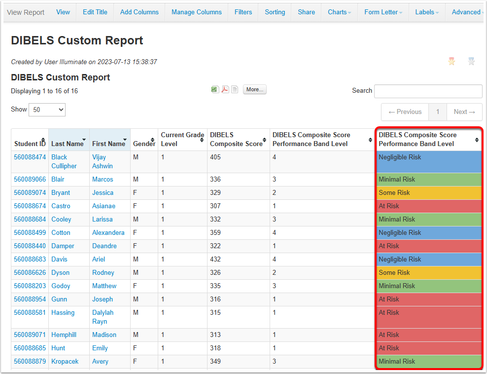Viewport: 487px width, 374px height.
Task: Click the gold star favorite icon
Action: (x=452, y=61)
